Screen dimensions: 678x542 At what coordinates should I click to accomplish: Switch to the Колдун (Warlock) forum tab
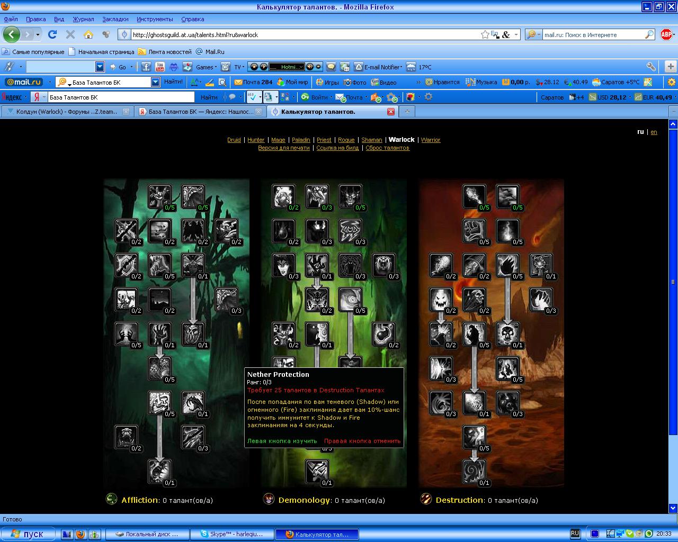[67, 112]
